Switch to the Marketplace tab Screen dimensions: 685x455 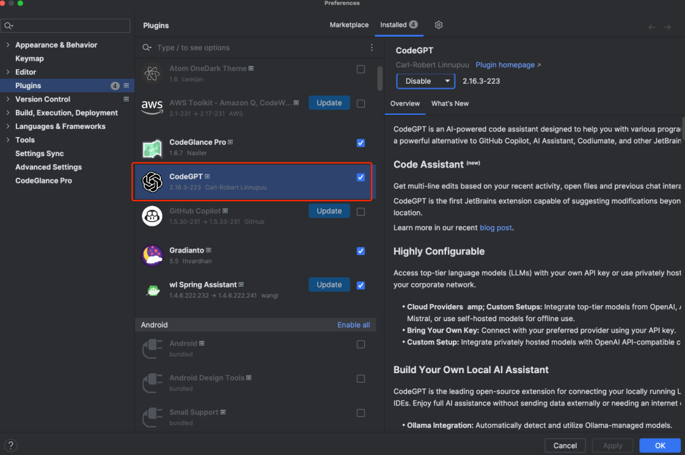pyautogui.click(x=349, y=25)
